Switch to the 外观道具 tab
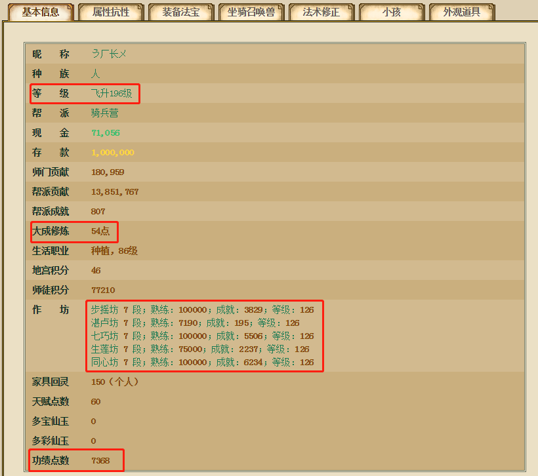Image resolution: width=538 pixels, height=476 pixels. click(x=462, y=12)
